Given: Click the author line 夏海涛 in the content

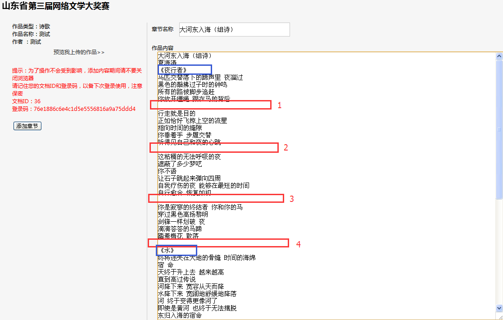Looking at the screenshot, I should [167, 63].
